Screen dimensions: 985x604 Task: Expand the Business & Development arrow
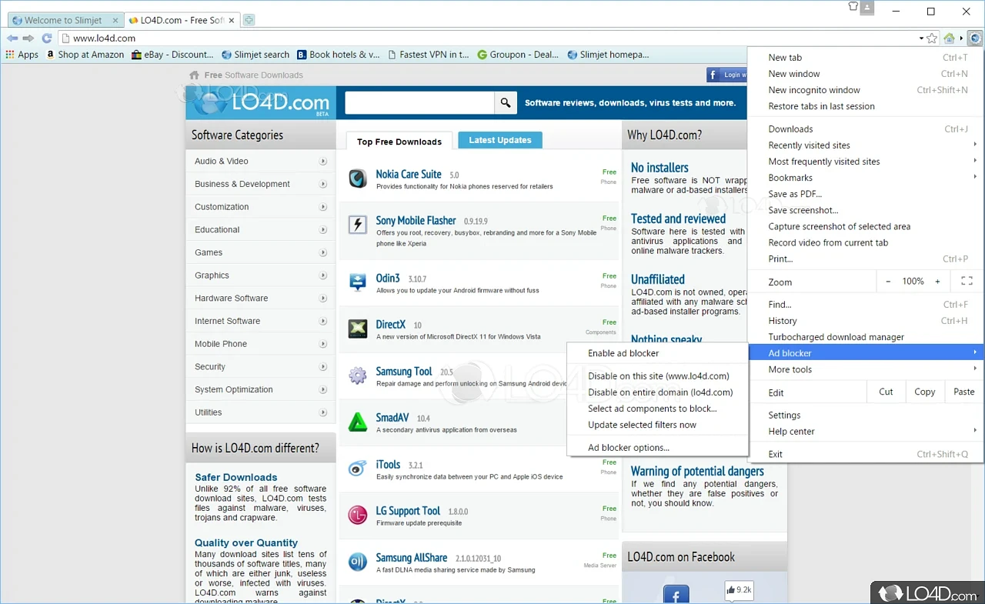[x=323, y=185]
